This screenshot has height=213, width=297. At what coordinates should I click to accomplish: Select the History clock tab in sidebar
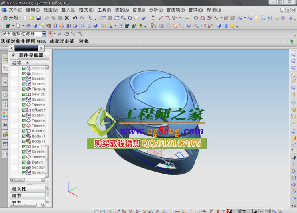click(x=5, y=95)
